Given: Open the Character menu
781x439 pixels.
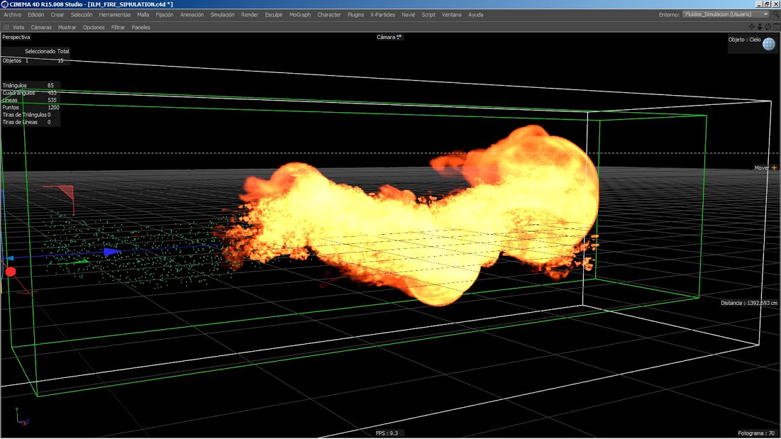Looking at the screenshot, I should pos(329,15).
